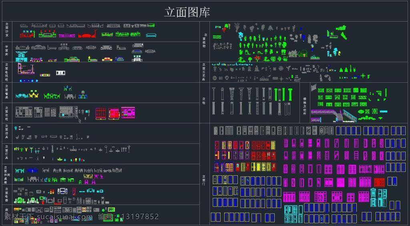
Task: Pick the cyan sanitary fixture block
Action: tap(16, 128)
